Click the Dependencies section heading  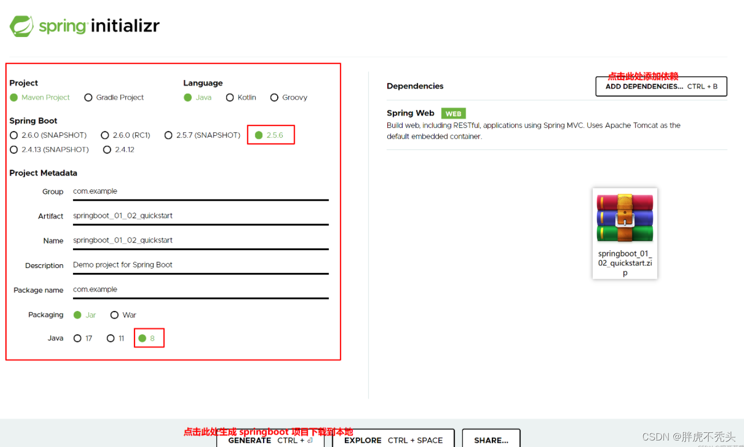[415, 86]
